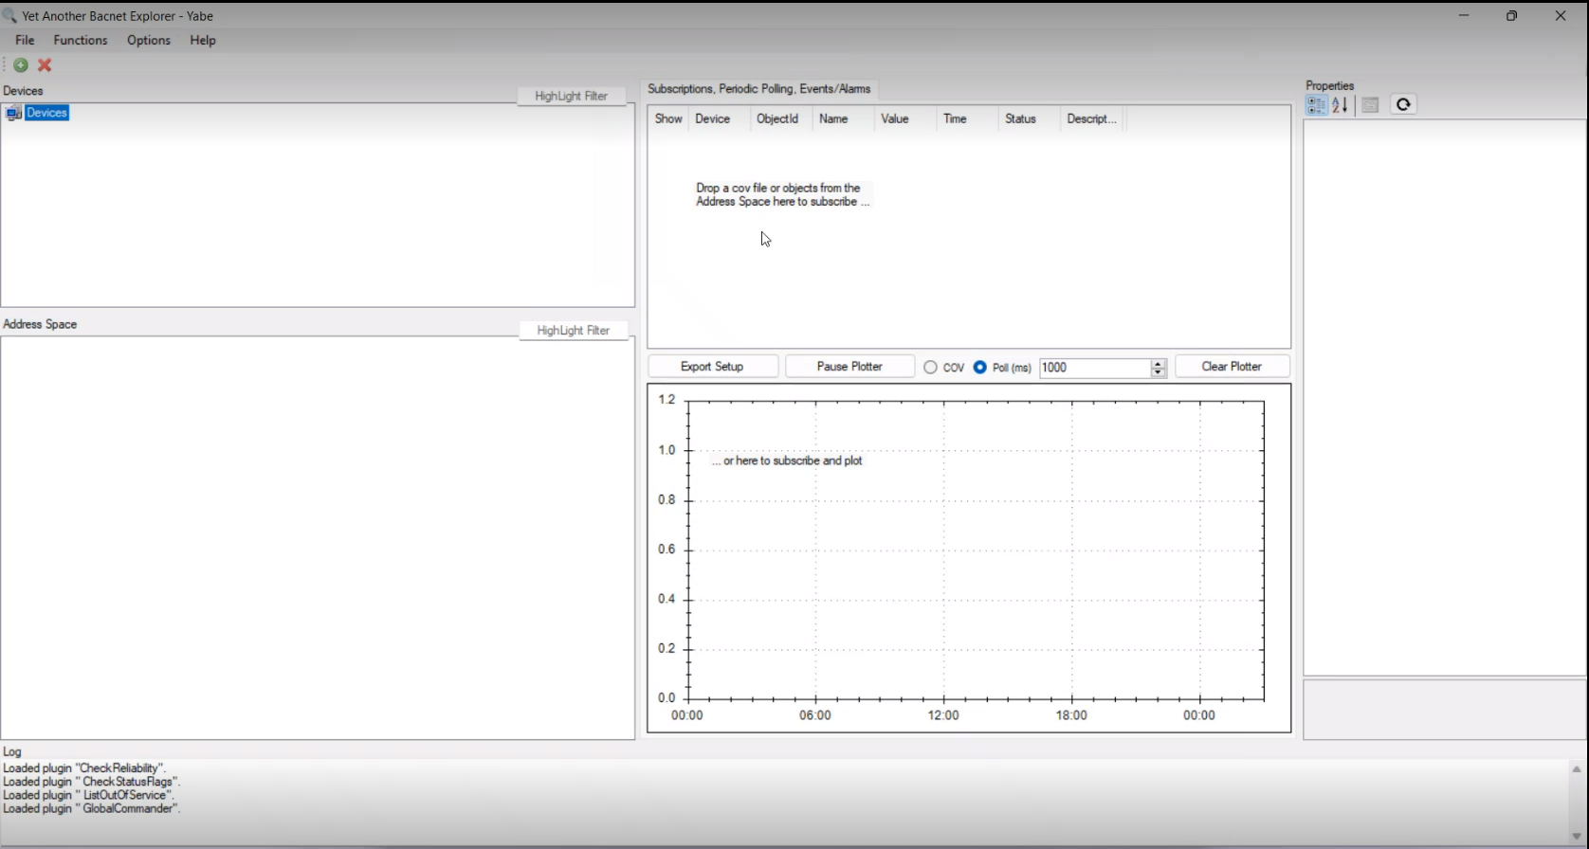Click the Yabe app icon in title bar
The height and width of the screenshot is (849, 1589).
[9, 16]
